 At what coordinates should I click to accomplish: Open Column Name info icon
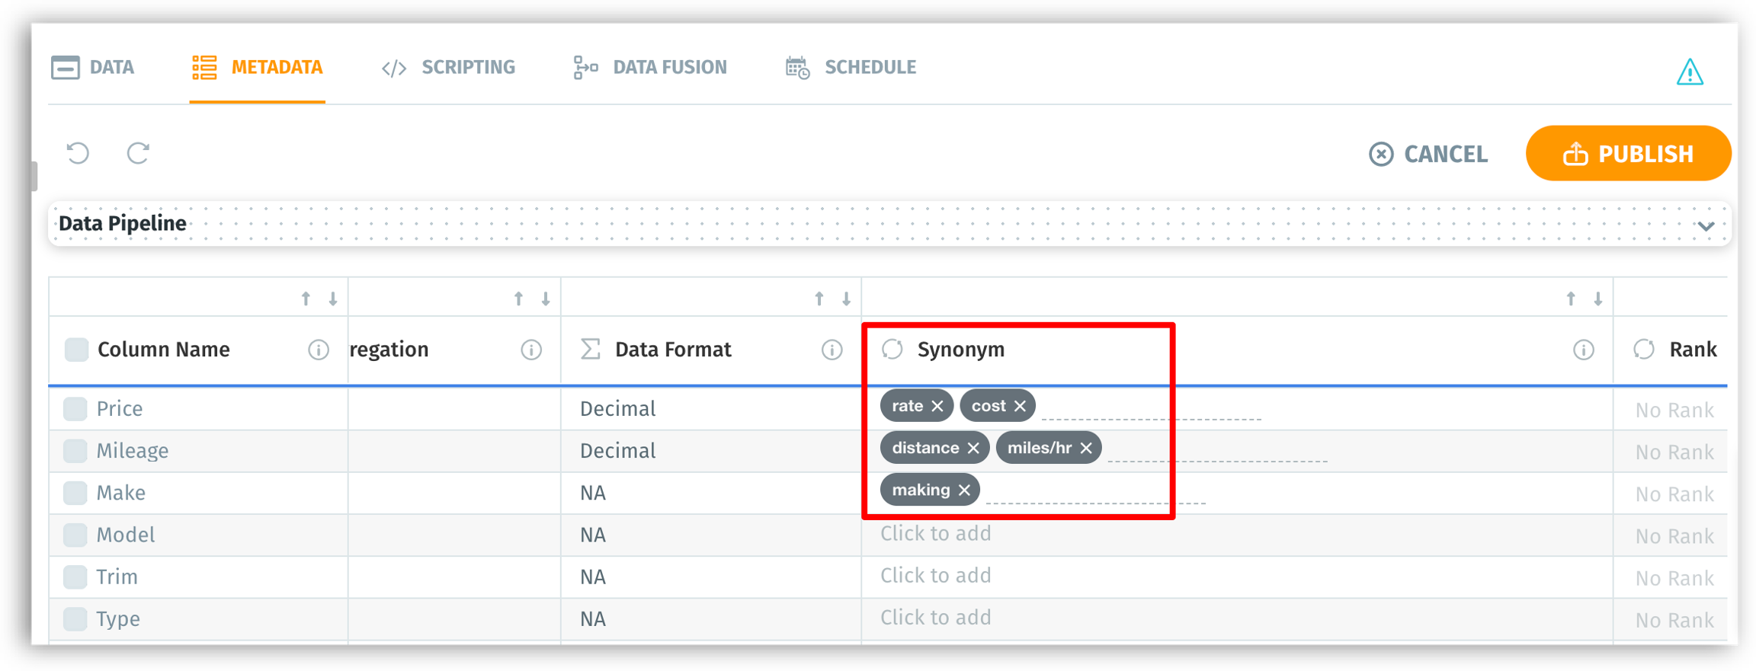319,350
